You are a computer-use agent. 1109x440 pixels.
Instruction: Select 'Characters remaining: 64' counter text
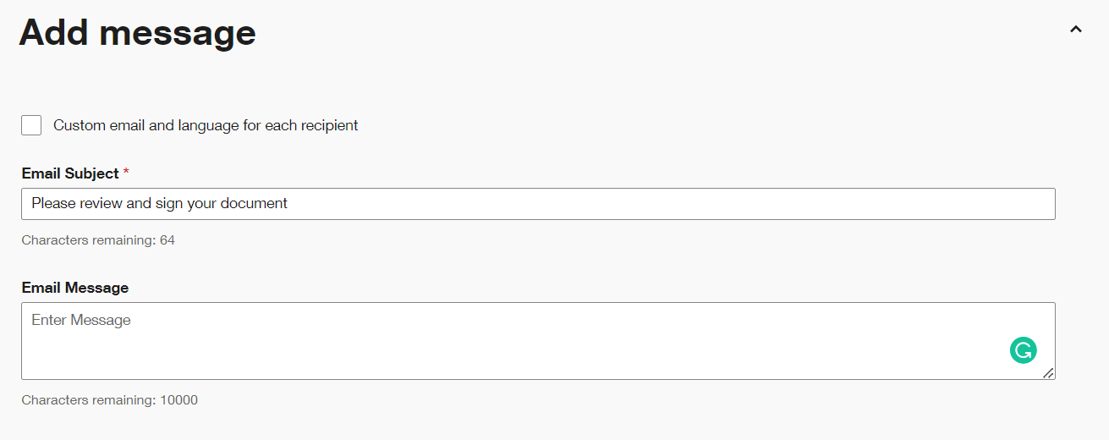click(98, 240)
